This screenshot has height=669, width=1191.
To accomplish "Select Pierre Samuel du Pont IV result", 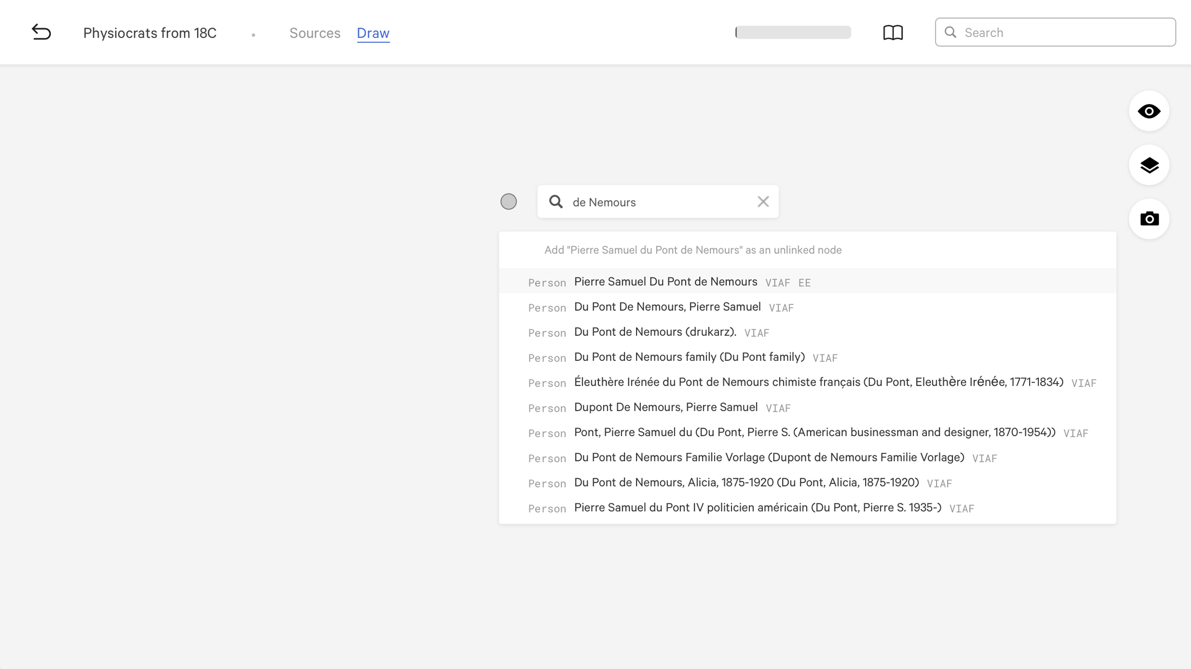I will [807, 508].
